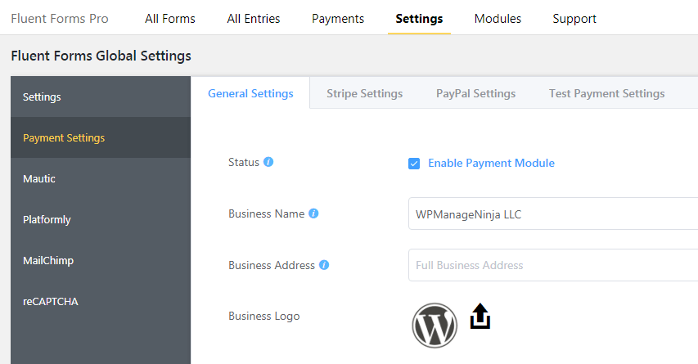Click the Business Name info icon
Image resolution: width=698 pixels, height=364 pixels.
(x=313, y=213)
